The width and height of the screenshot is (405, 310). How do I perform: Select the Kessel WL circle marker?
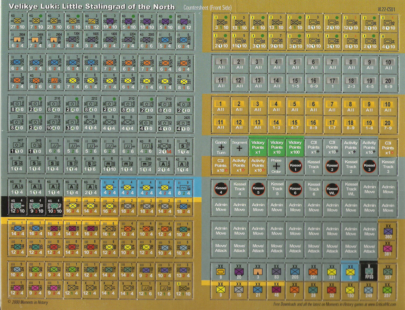click(x=332, y=189)
